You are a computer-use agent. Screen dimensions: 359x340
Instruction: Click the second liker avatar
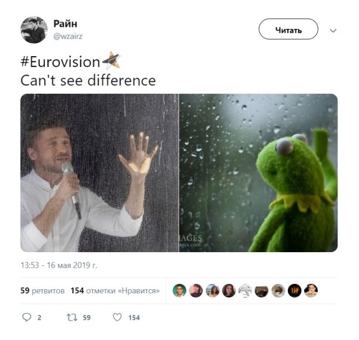[196, 290]
